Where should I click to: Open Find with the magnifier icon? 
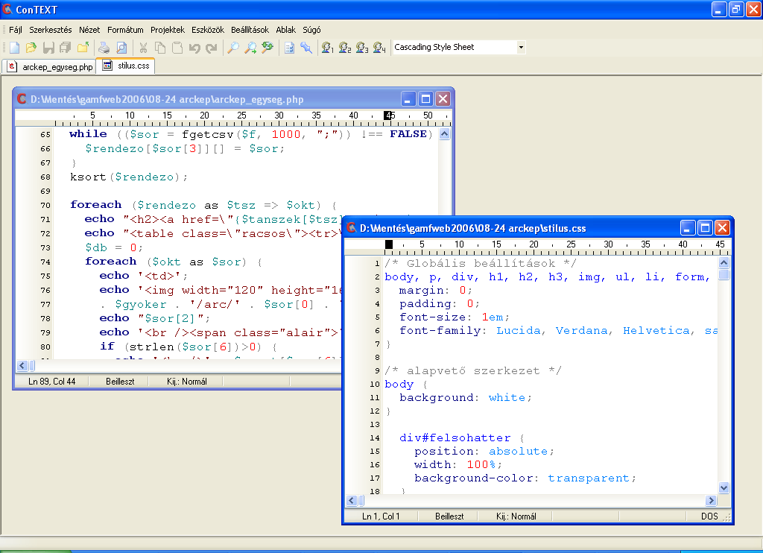coord(233,47)
